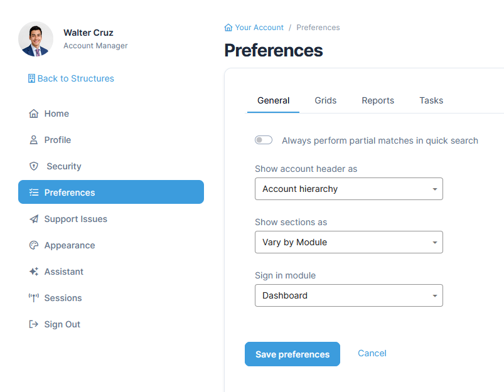The width and height of the screenshot is (504, 392).
Task: Follow the Your Account breadcrumb link
Action: coord(259,28)
